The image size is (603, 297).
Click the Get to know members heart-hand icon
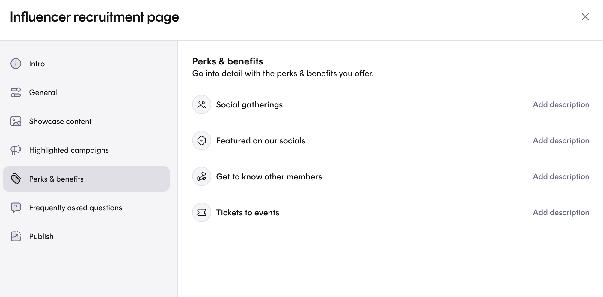[202, 176]
